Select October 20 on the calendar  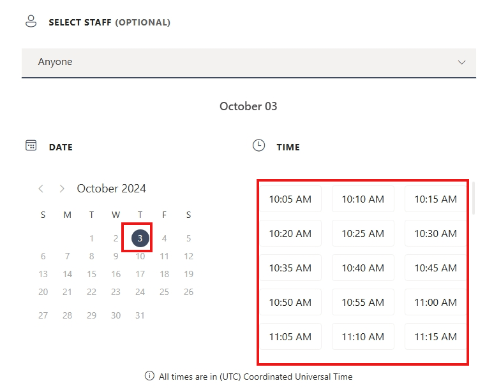(x=43, y=292)
